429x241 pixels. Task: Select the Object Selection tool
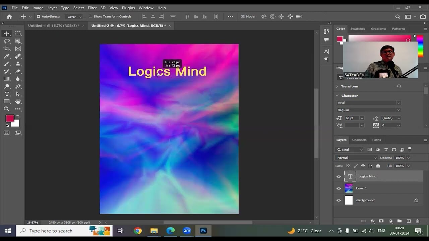tap(18, 41)
